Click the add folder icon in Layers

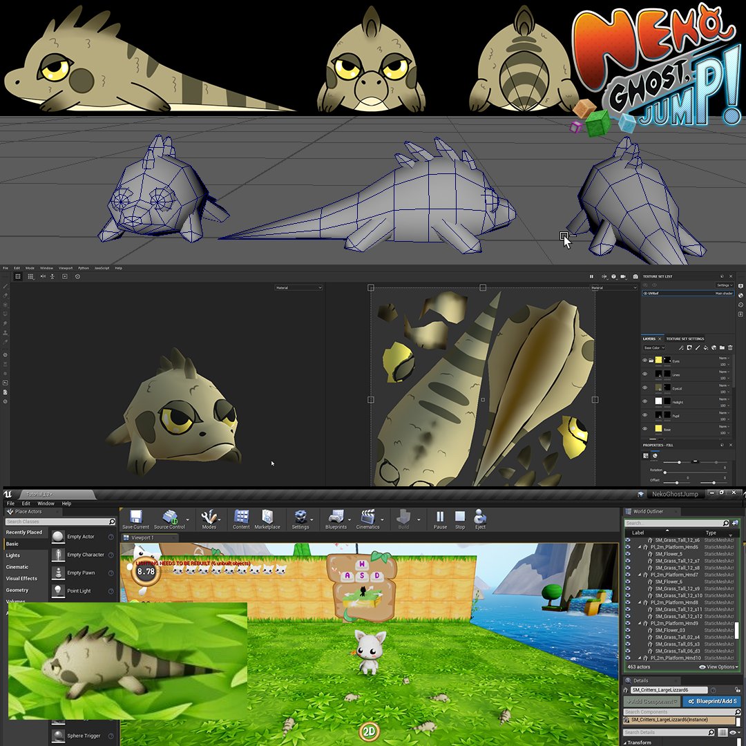tap(723, 347)
